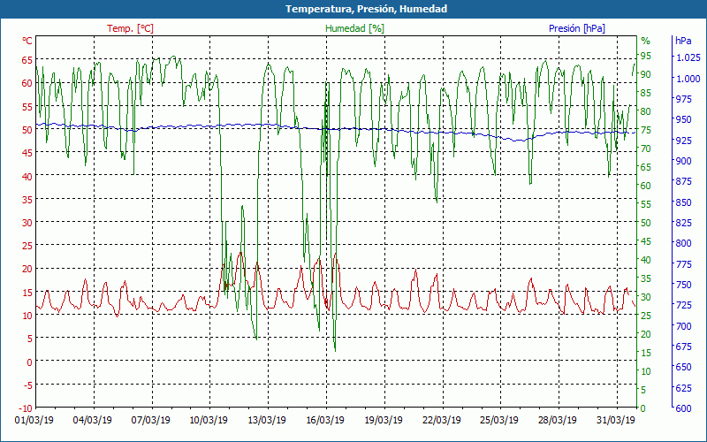Click the blue 1.025 pressure axis value

coord(688,57)
